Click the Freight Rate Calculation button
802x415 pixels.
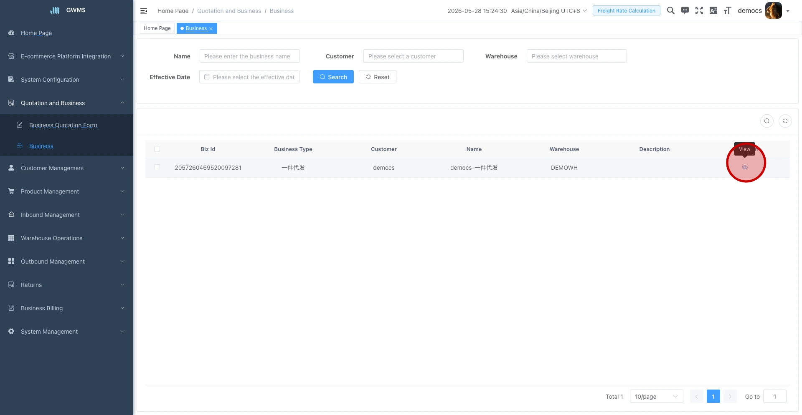point(626,10)
